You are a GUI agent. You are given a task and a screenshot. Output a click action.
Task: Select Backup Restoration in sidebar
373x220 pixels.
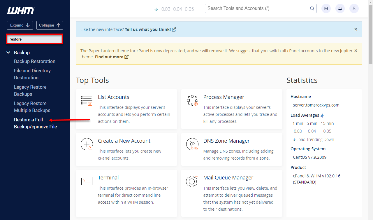pyautogui.click(x=34, y=61)
